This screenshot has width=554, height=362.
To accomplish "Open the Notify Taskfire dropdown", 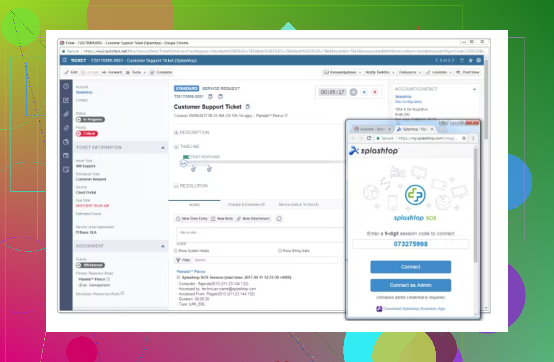I will coord(380,72).
